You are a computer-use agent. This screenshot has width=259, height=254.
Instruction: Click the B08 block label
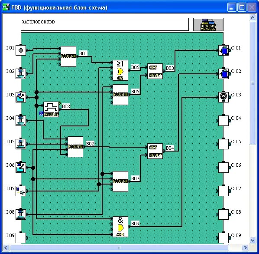66,106
